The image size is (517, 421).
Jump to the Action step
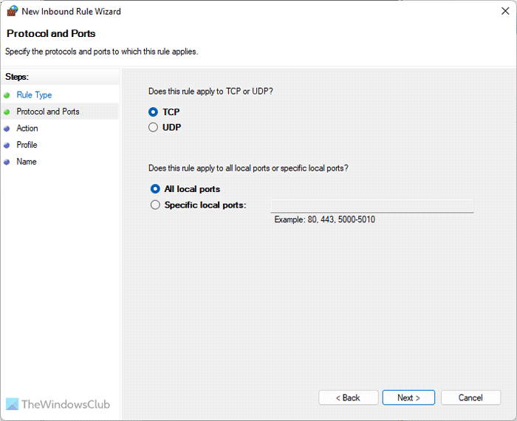tap(27, 129)
